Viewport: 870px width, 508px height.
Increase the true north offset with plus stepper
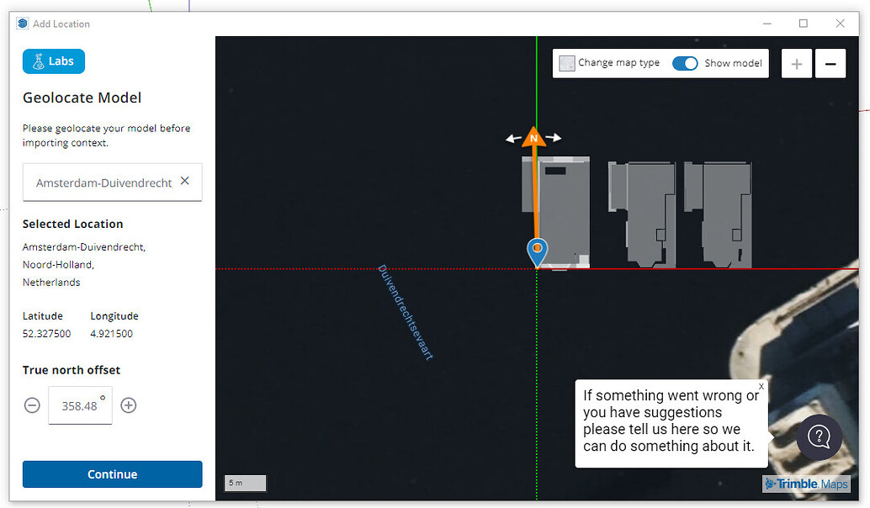tap(128, 405)
